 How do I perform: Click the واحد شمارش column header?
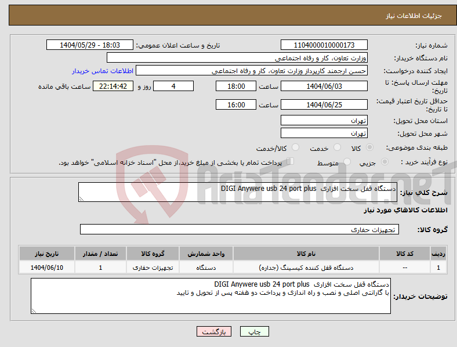(x=206, y=254)
